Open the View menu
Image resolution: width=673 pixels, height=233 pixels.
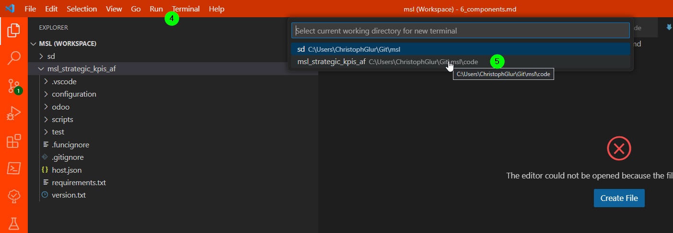tap(114, 9)
